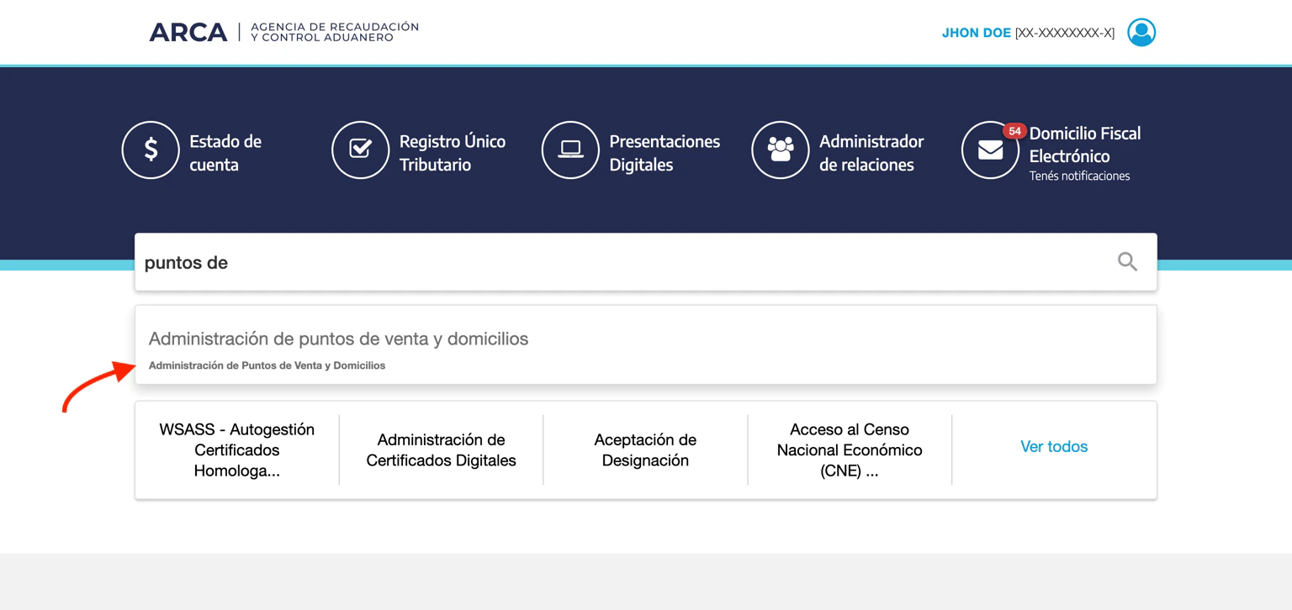Click inside the puntos de search field
The image size is (1292, 610).
tap(505, 261)
